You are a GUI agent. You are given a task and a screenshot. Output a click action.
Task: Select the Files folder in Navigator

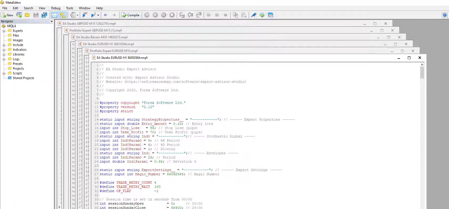click(16, 36)
